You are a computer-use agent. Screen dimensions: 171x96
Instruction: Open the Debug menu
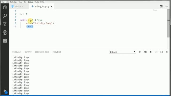tap(30, 2)
